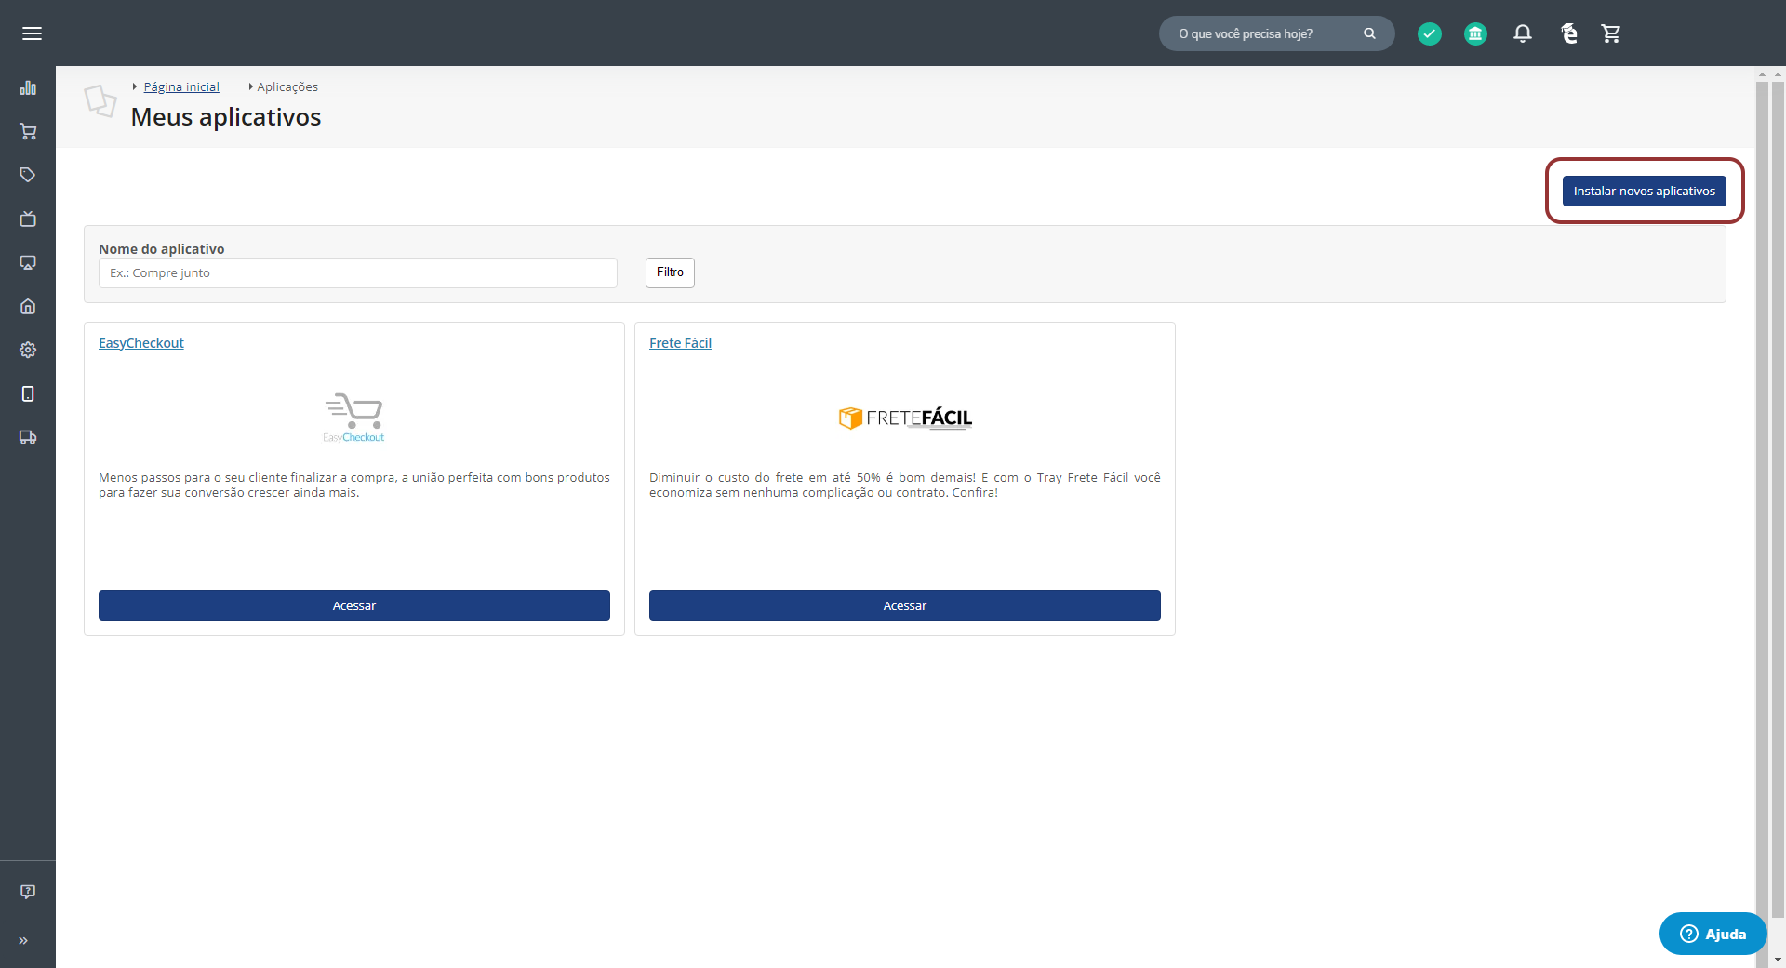Image resolution: width=1786 pixels, height=968 pixels.
Task: Open the notifications bell
Action: 1522,33
